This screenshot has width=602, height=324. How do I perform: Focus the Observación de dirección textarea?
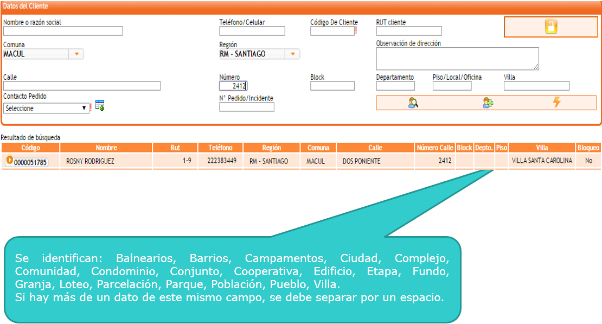(x=458, y=59)
